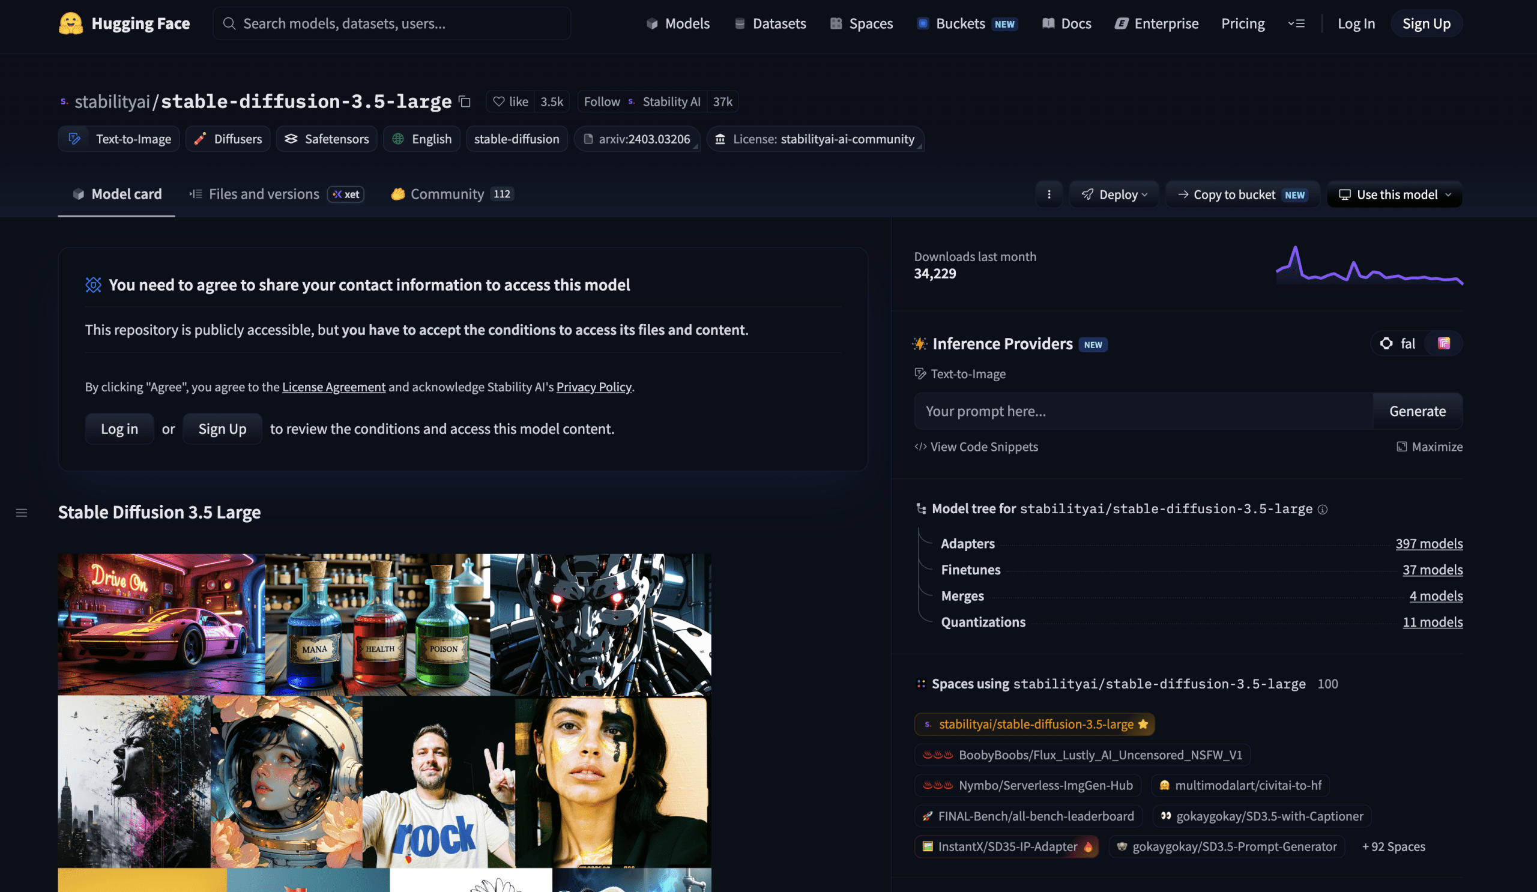This screenshot has height=892, width=1537.
Task: Select the pink inference provider icon
Action: click(1444, 343)
